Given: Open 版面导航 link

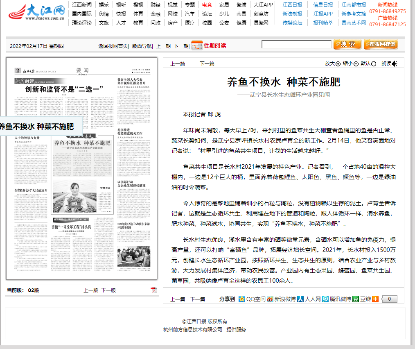Looking at the screenshot, I should [142, 46].
